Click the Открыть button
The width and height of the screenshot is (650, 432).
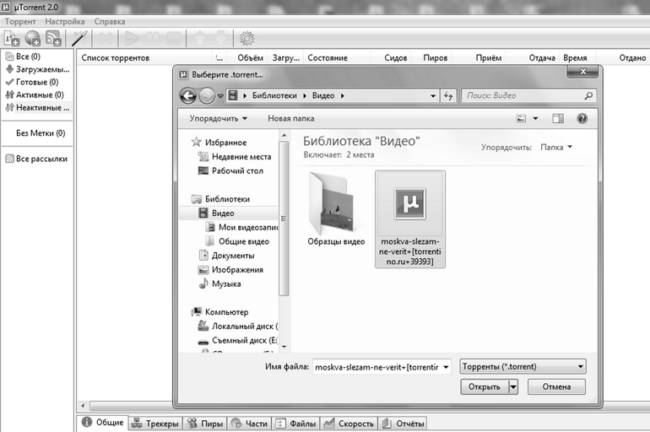click(x=485, y=386)
